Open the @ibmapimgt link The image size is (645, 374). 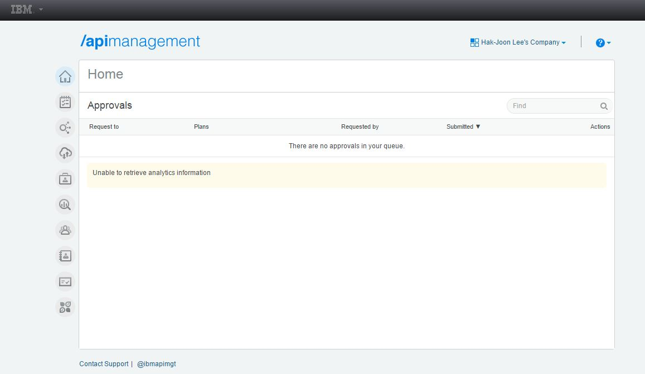[156, 364]
